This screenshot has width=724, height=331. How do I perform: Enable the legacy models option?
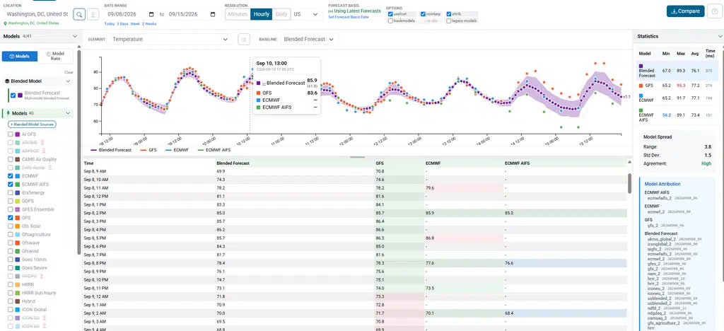coord(449,21)
